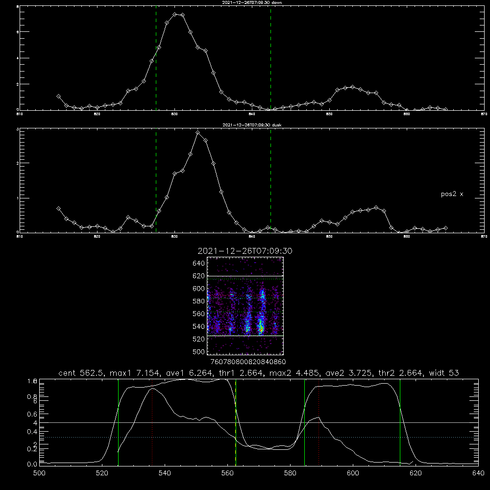
Task: Click spectrogram y-axis label 560
Action: point(199,314)
